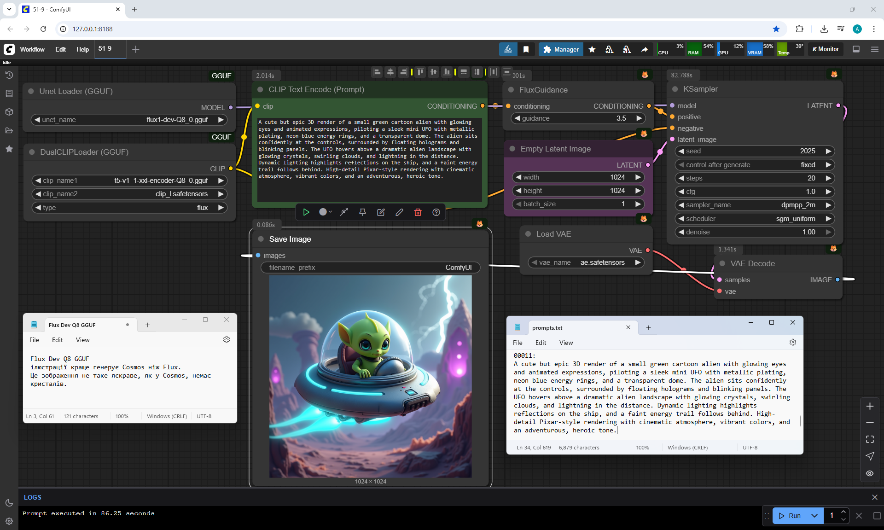The image size is (884, 530).
Task: Toggle dark theme moon icon
Action: point(9,503)
